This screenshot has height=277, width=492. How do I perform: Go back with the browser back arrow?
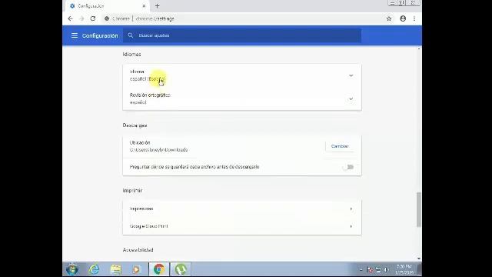pos(70,18)
